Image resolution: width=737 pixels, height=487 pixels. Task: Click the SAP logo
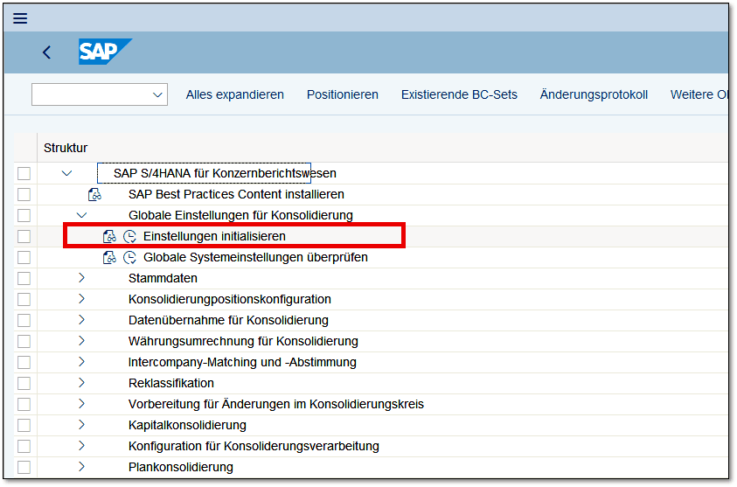pos(102,52)
